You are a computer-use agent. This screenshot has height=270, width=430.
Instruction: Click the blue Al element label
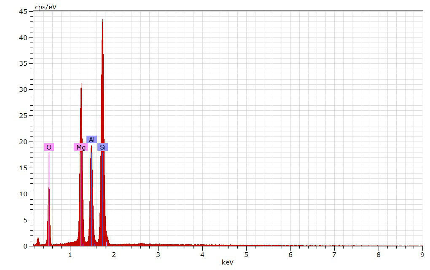pos(91,139)
